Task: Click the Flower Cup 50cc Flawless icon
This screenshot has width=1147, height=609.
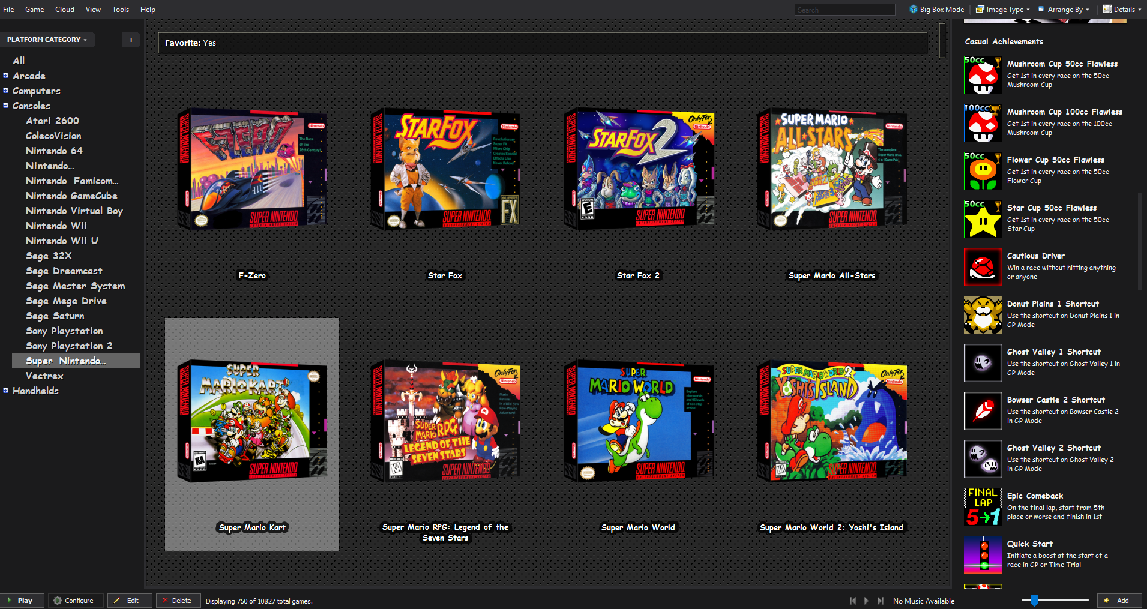Action: point(983,171)
